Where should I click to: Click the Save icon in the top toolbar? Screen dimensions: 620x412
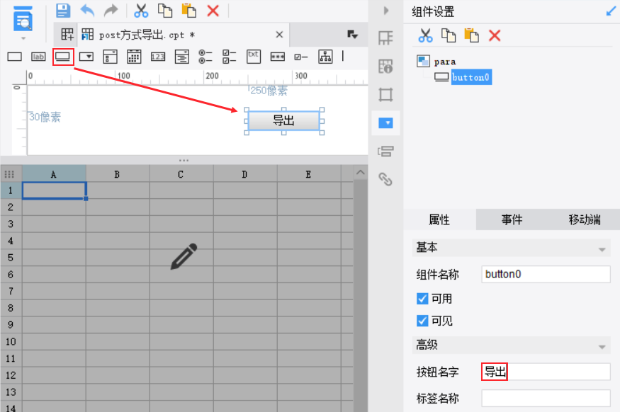(63, 11)
